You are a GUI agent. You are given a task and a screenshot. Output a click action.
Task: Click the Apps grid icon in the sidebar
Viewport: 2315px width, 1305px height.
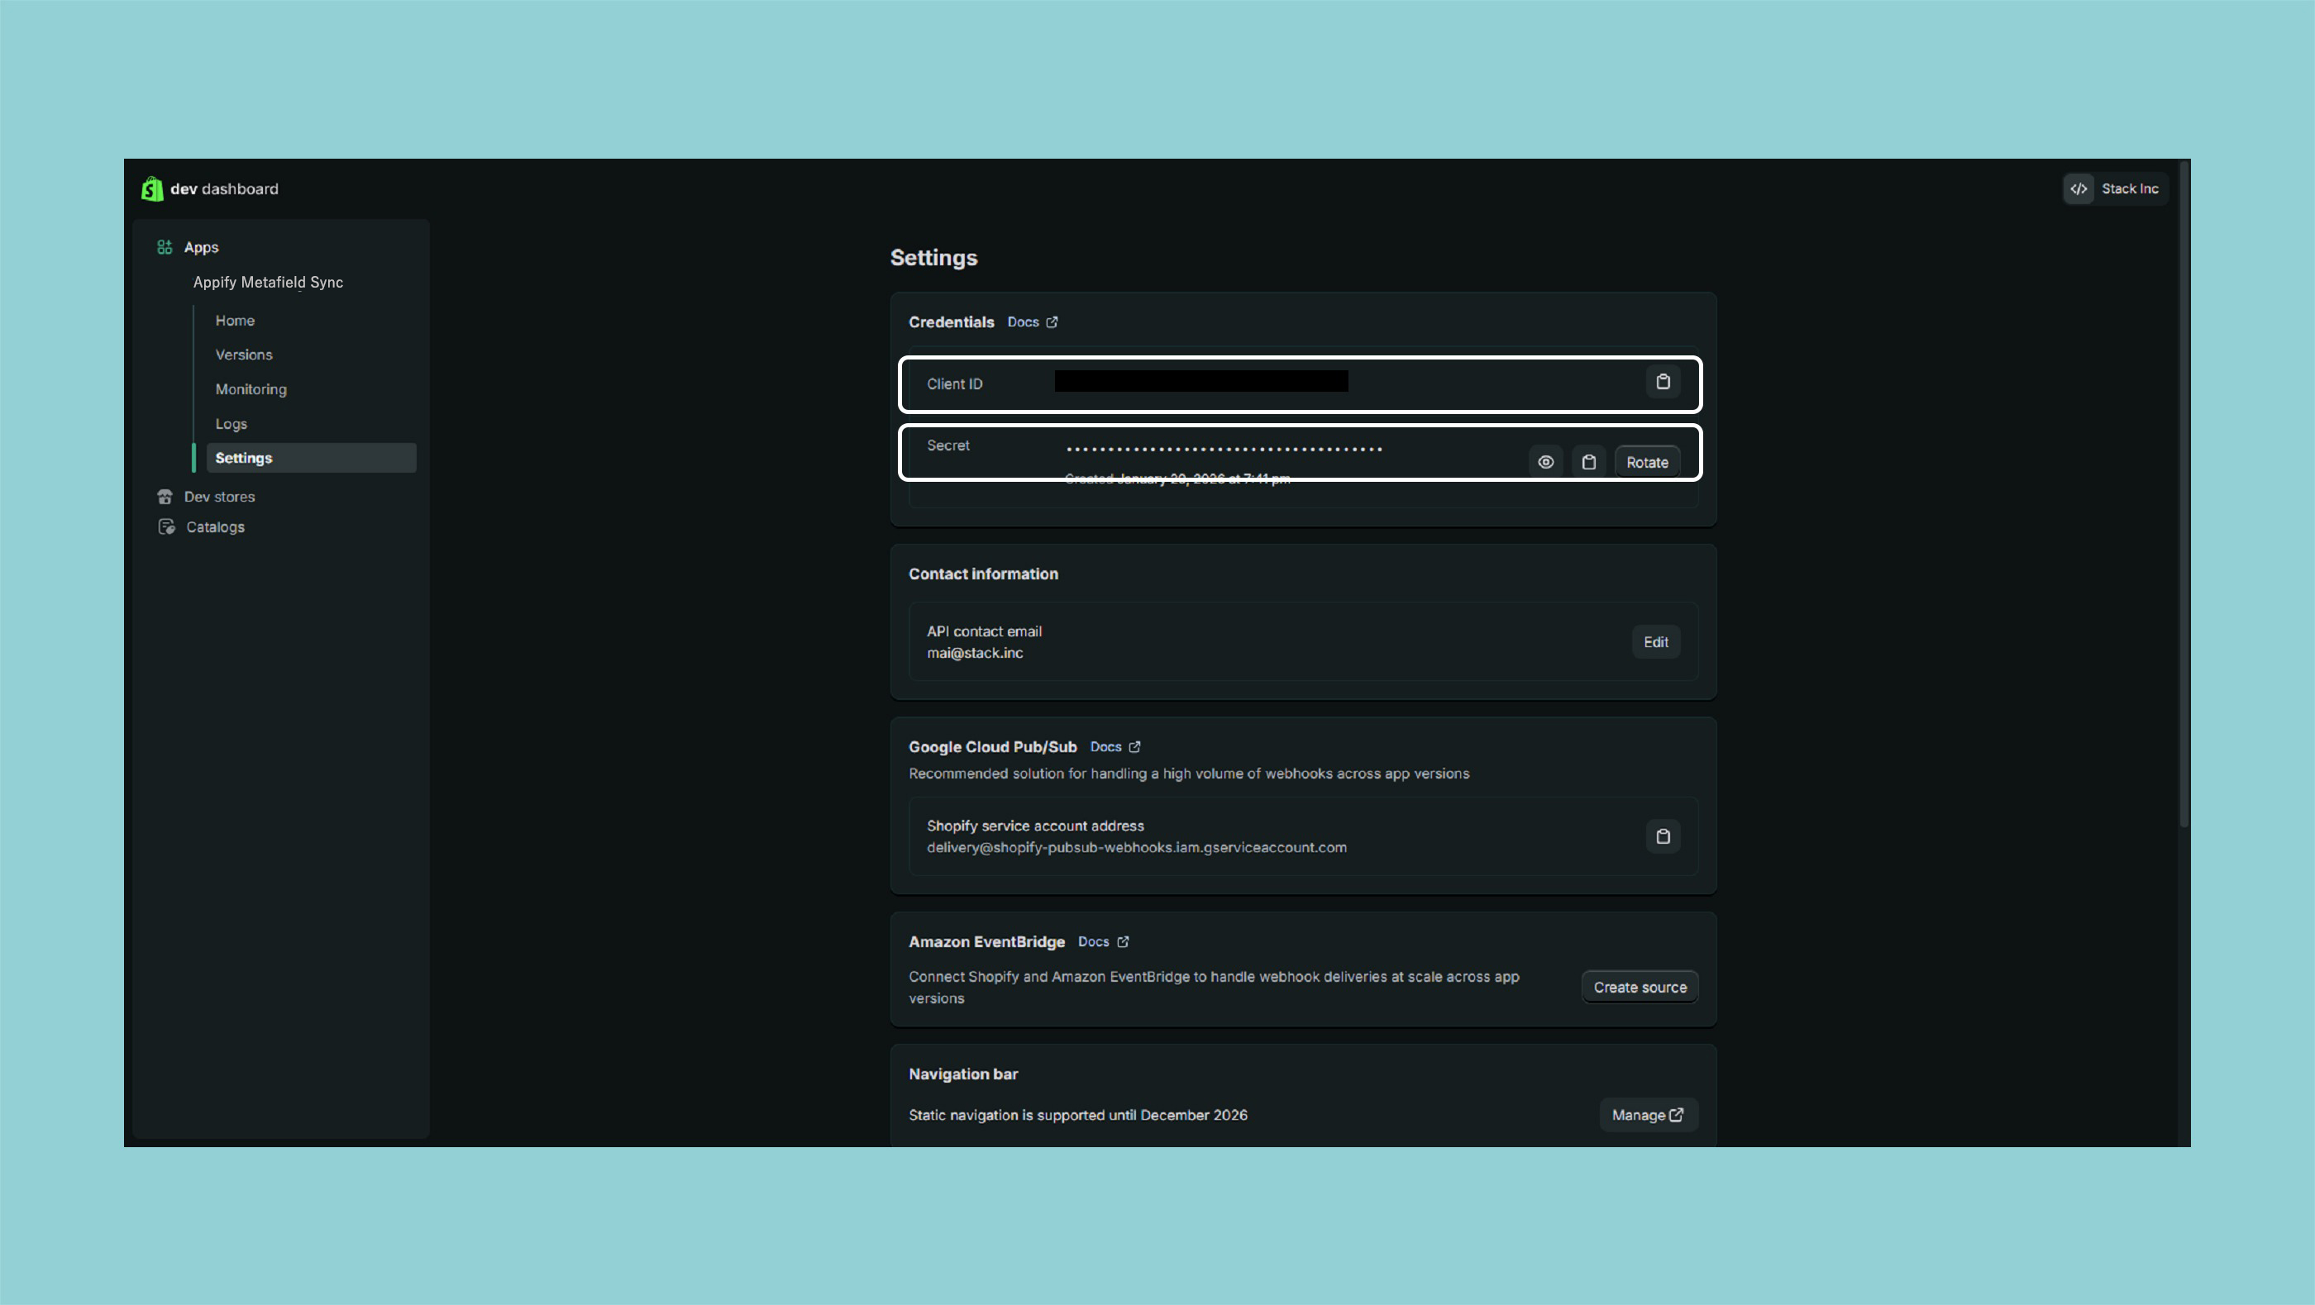[165, 247]
